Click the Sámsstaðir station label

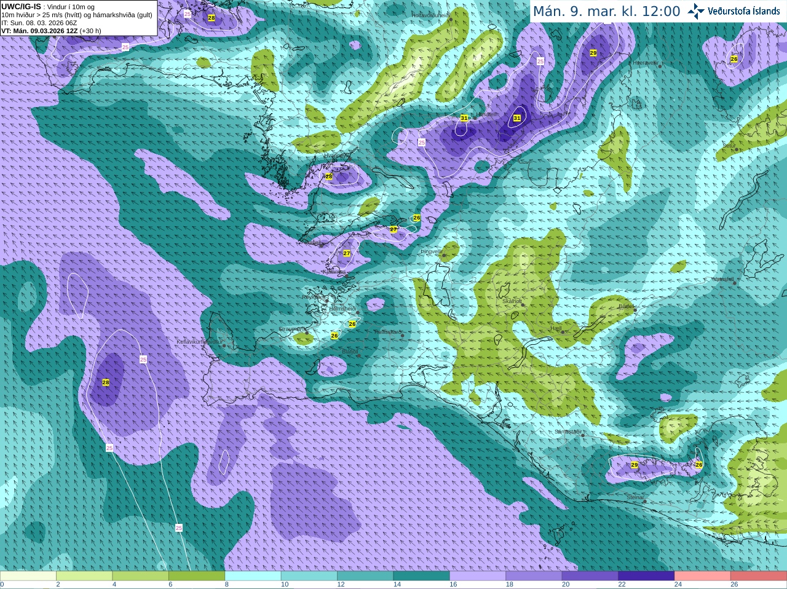(x=568, y=432)
